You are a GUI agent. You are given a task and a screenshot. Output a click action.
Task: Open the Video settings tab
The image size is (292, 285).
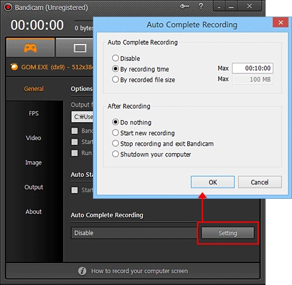point(33,138)
